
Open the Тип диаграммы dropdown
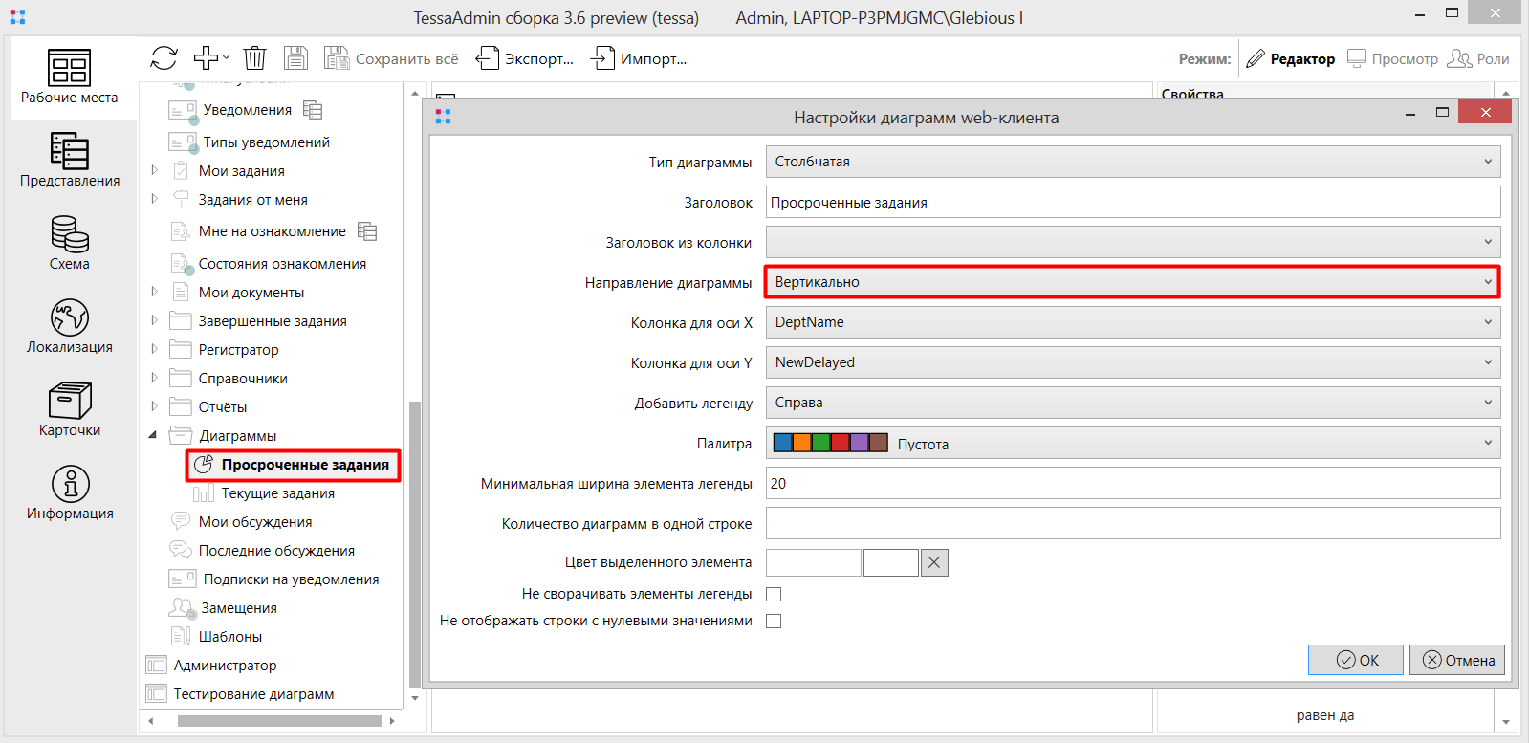click(x=1132, y=162)
